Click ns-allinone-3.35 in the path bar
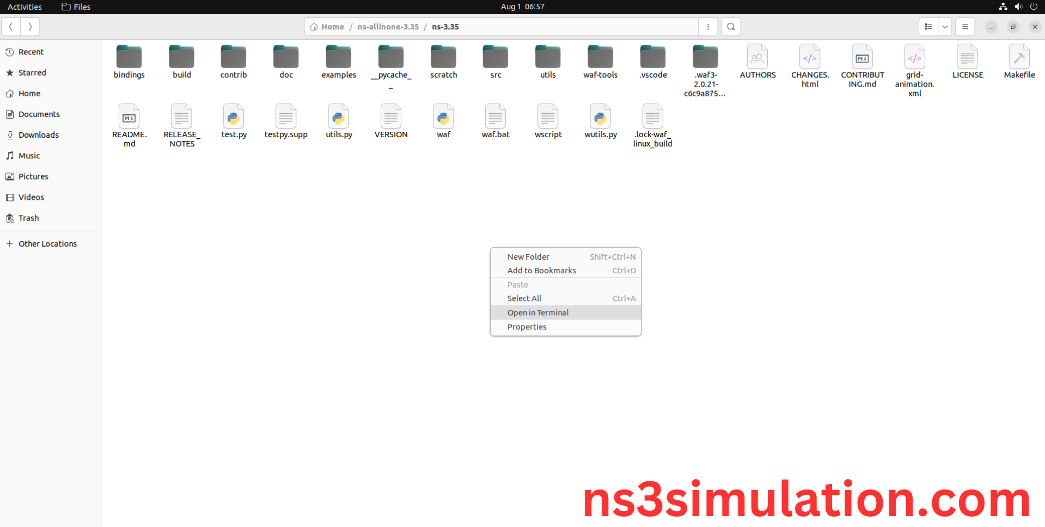The height and width of the screenshot is (527, 1045). 388,27
